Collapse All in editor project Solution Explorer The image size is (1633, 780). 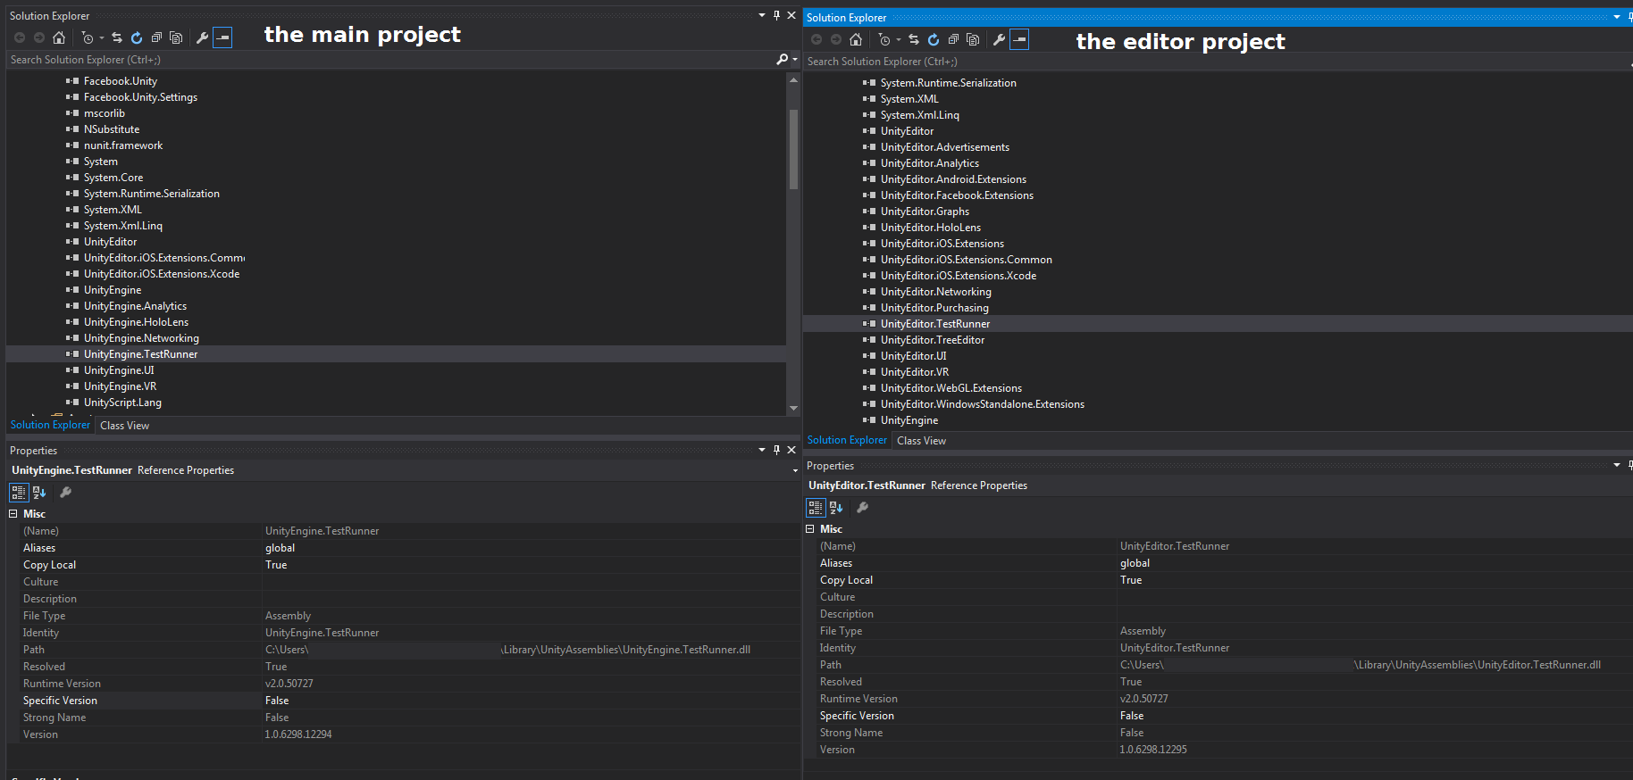pos(953,39)
